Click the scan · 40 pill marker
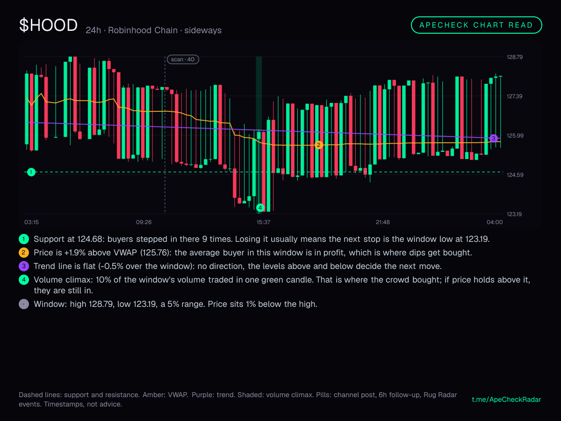The width and height of the screenshot is (561, 421). click(x=183, y=59)
